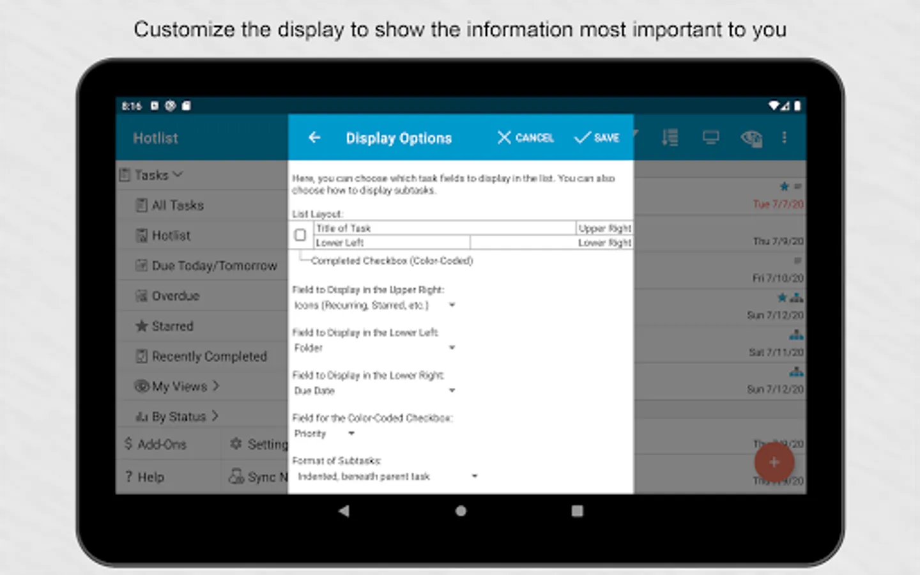The height and width of the screenshot is (575, 920).
Task: Click the Due Today/Tomorrow calendar icon
Action: 142,266
